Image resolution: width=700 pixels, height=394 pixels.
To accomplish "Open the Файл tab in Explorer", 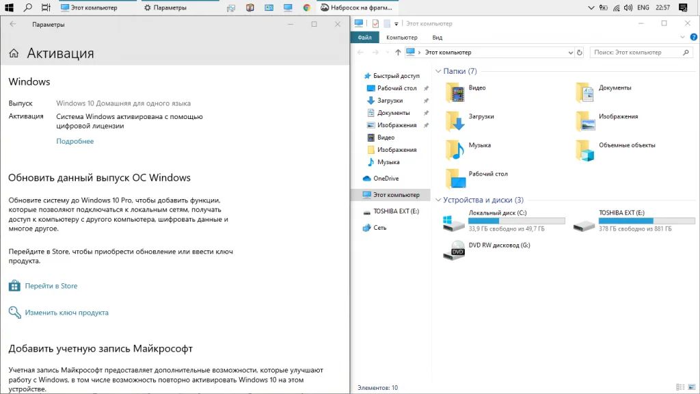I will point(365,38).
